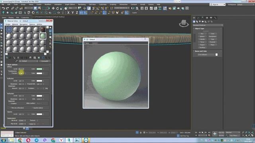
Task: Toggle Auto Key animation mode
Action: point(222,132)
